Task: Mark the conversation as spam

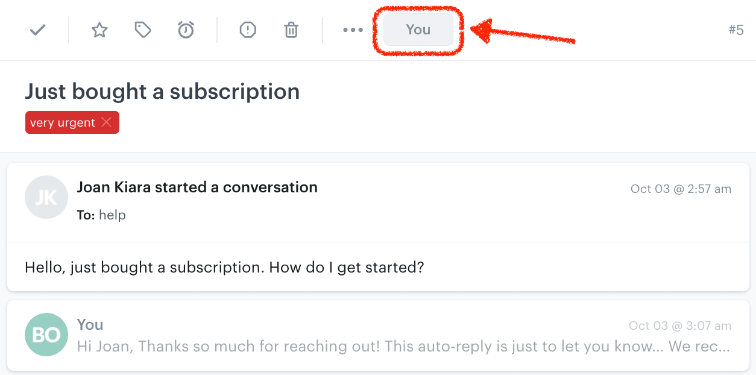Action: 248,29
